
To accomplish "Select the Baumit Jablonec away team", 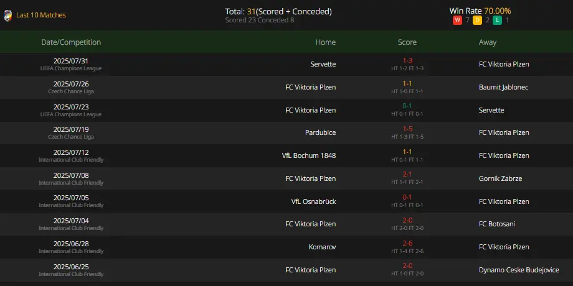I will (503, 87).
